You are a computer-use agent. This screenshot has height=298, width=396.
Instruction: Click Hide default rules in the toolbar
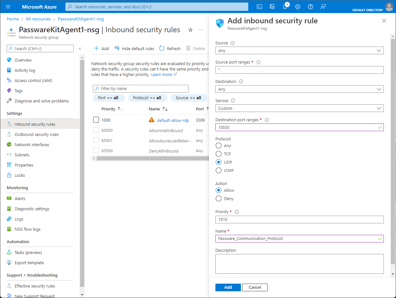[134, 48]
